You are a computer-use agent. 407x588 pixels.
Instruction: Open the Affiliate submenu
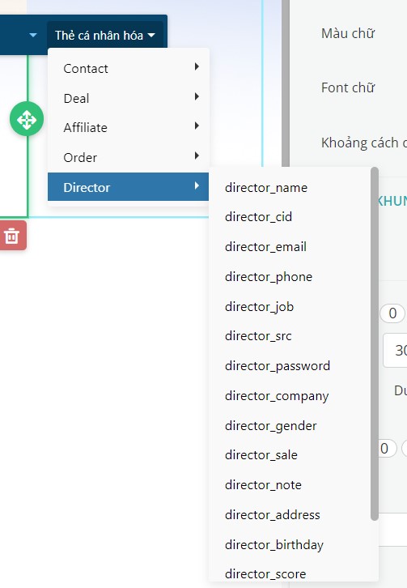[128, 127]
